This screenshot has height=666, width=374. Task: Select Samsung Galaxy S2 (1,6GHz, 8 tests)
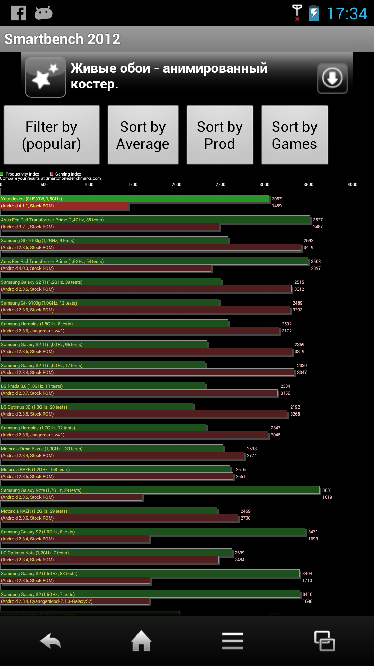153,535
